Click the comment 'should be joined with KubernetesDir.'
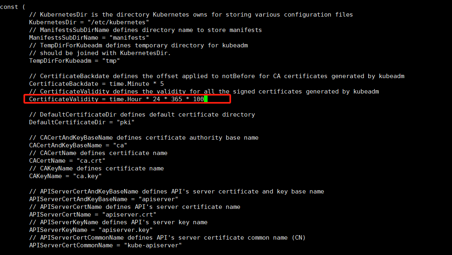The image size is (452, 255). coord(100,53)
